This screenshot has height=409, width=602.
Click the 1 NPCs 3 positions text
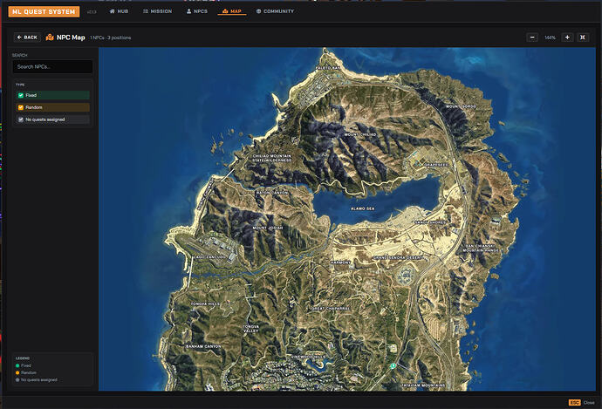pyautogui.click(x=111, y=37)
